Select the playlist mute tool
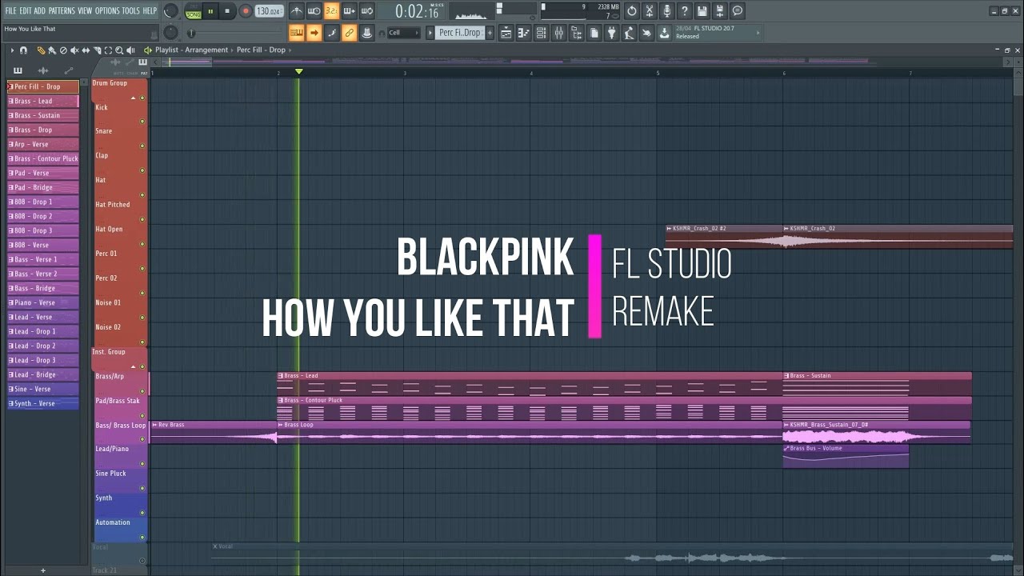This screenshot has width=1024, height=576. click(x=74, y=50)
